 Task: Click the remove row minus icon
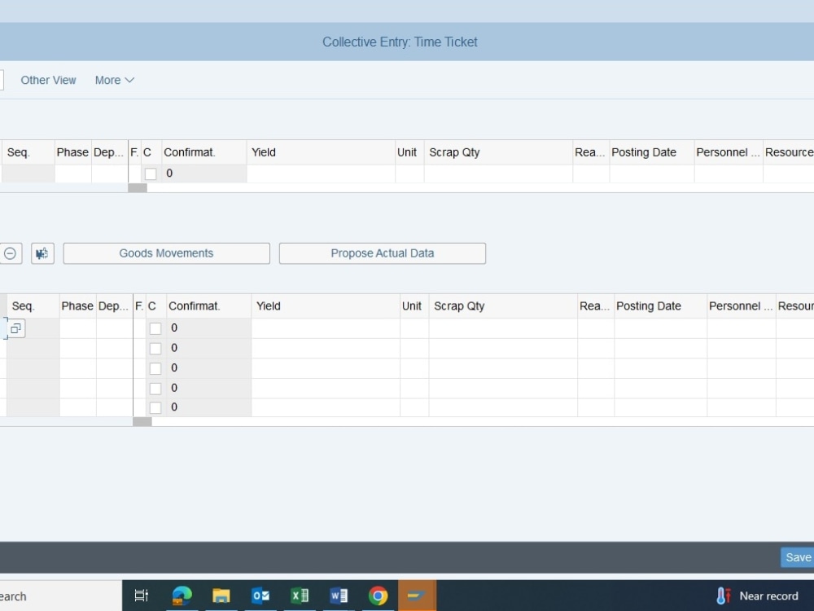11,253
